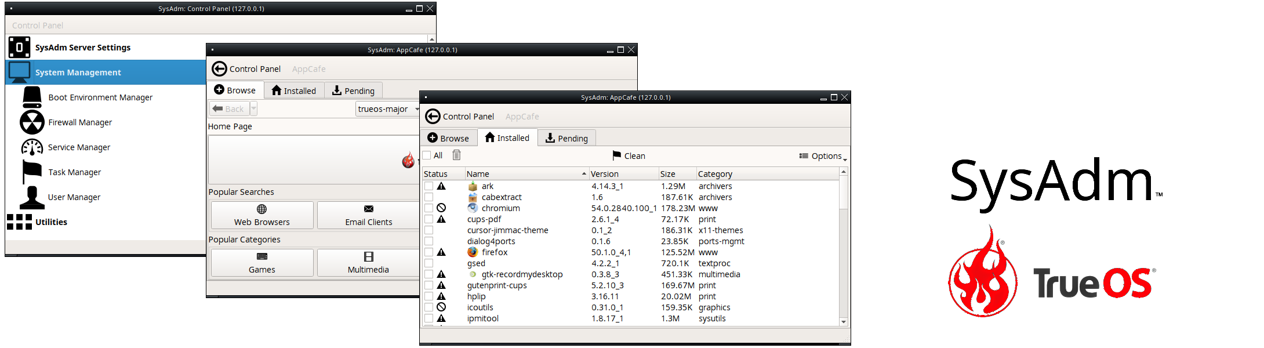Check the cursor-jimmac-theme checkbox
This screenshot has height=348, width=1264.
pyautogui.click(x=428, y=230)
